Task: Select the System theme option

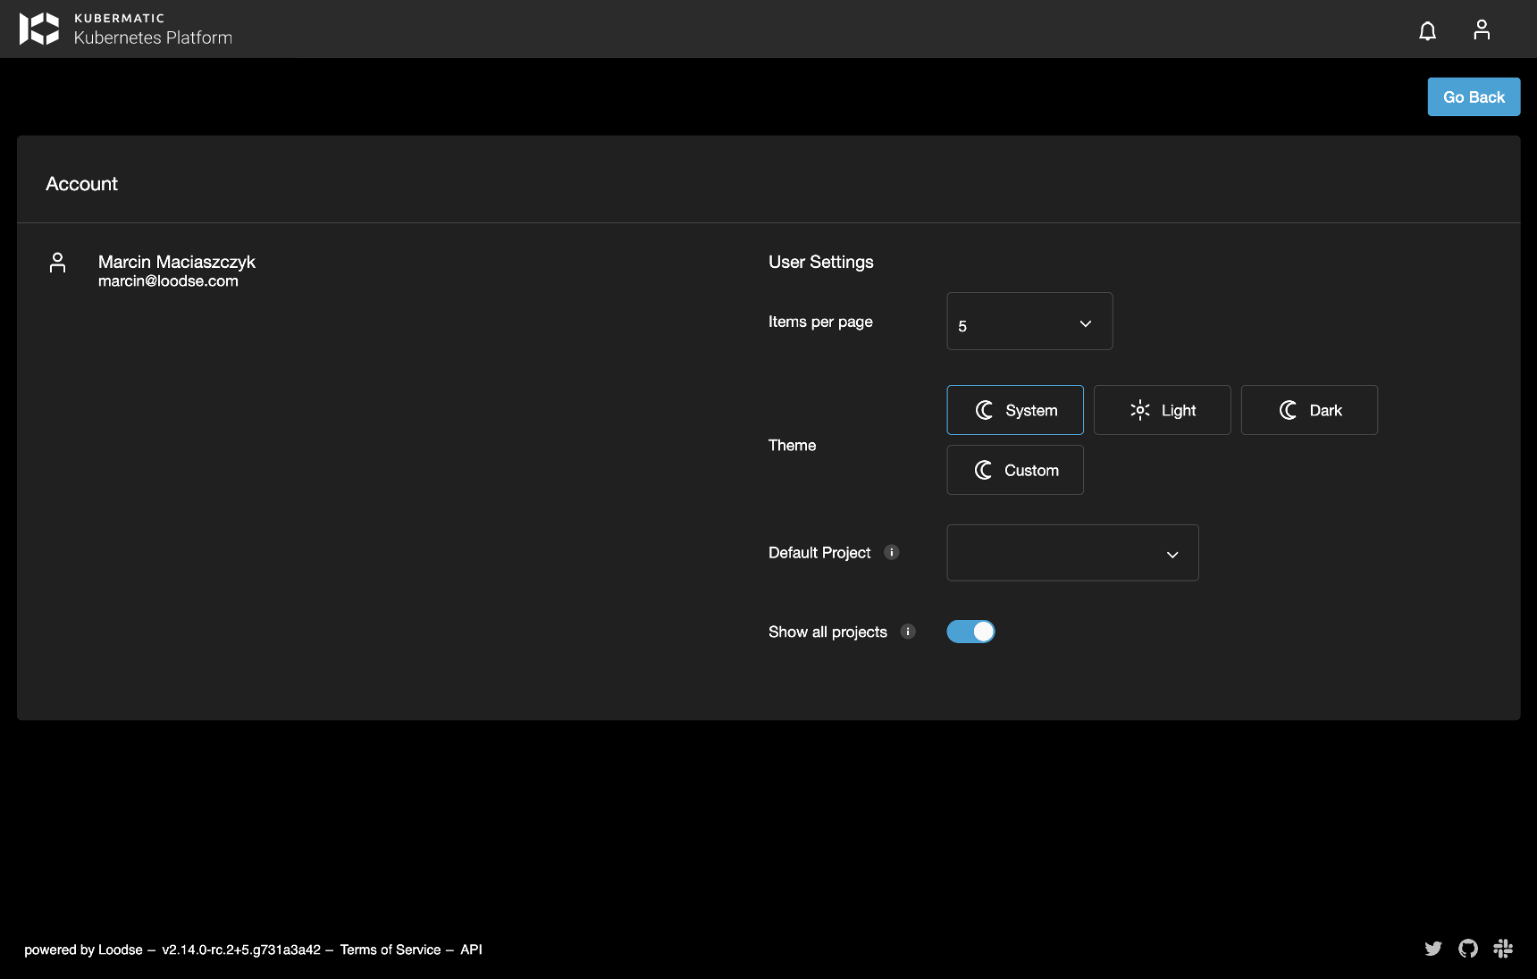Action: click(x=1014, y=410)
